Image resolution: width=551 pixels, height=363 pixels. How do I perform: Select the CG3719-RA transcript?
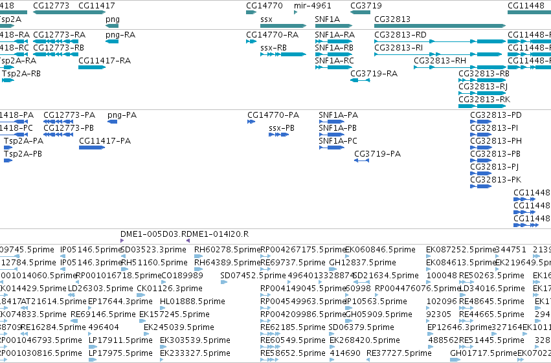click(x=360, y=80)
